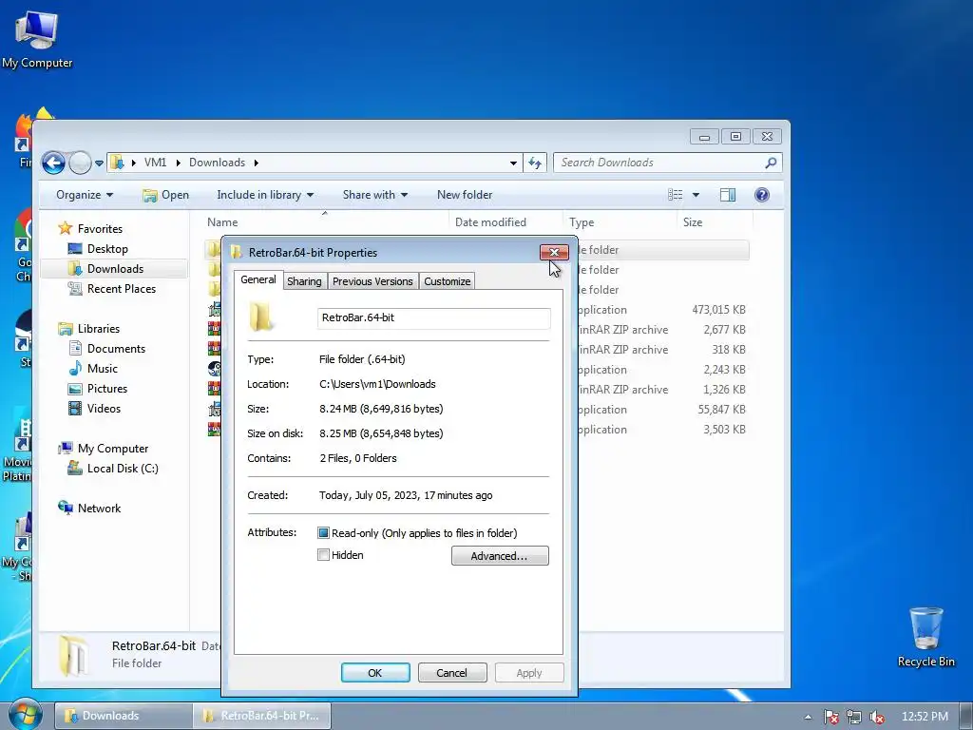
Task: Open the Recycle Bin desktop icon
Action: tap(925, 638)
